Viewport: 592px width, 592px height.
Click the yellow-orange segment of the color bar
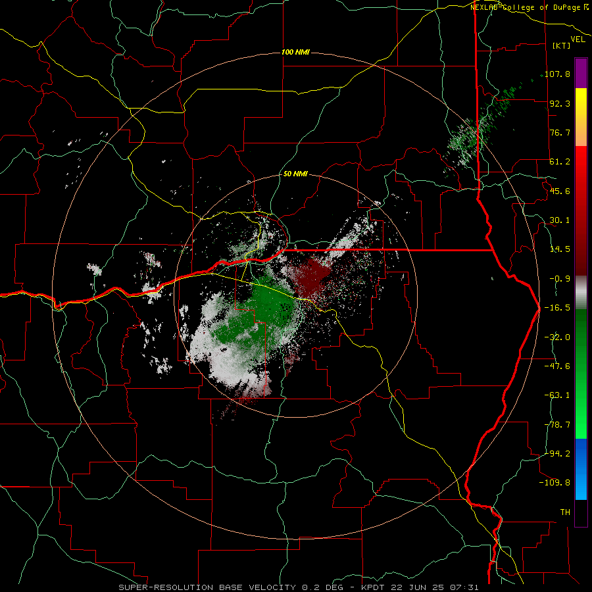581,117
